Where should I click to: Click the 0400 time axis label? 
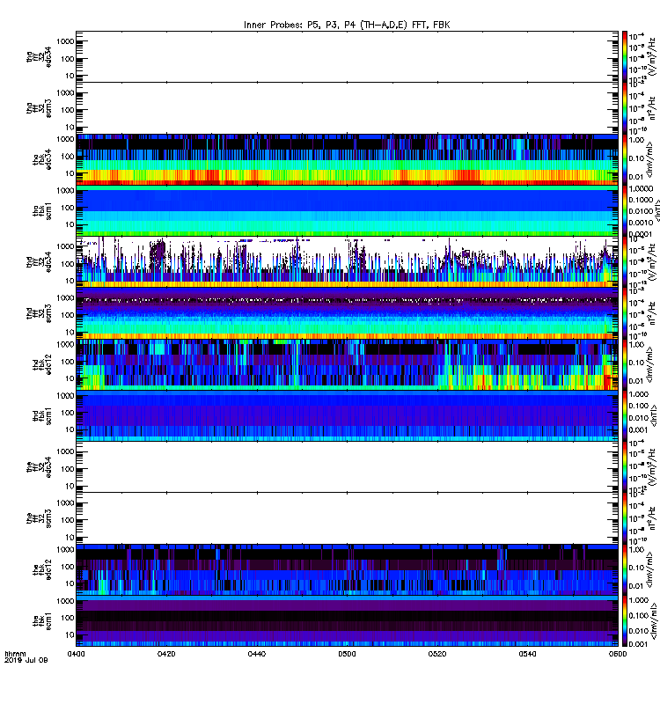tap(76, 654)
